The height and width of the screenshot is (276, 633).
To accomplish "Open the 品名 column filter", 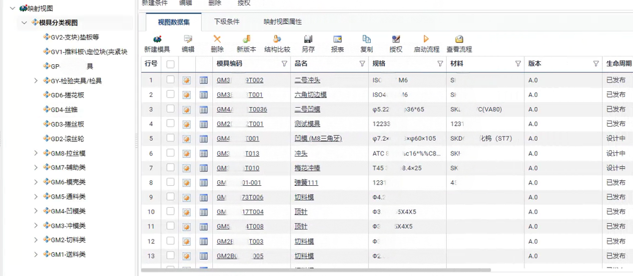I will tap(362, 64).
